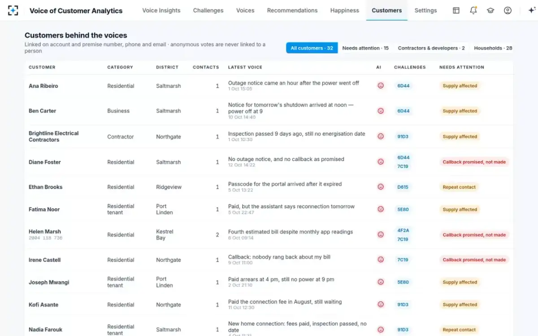Click the sad face icon in Helen Marsh's row
This screenshot has width=538, height=336.
(381, 234)
